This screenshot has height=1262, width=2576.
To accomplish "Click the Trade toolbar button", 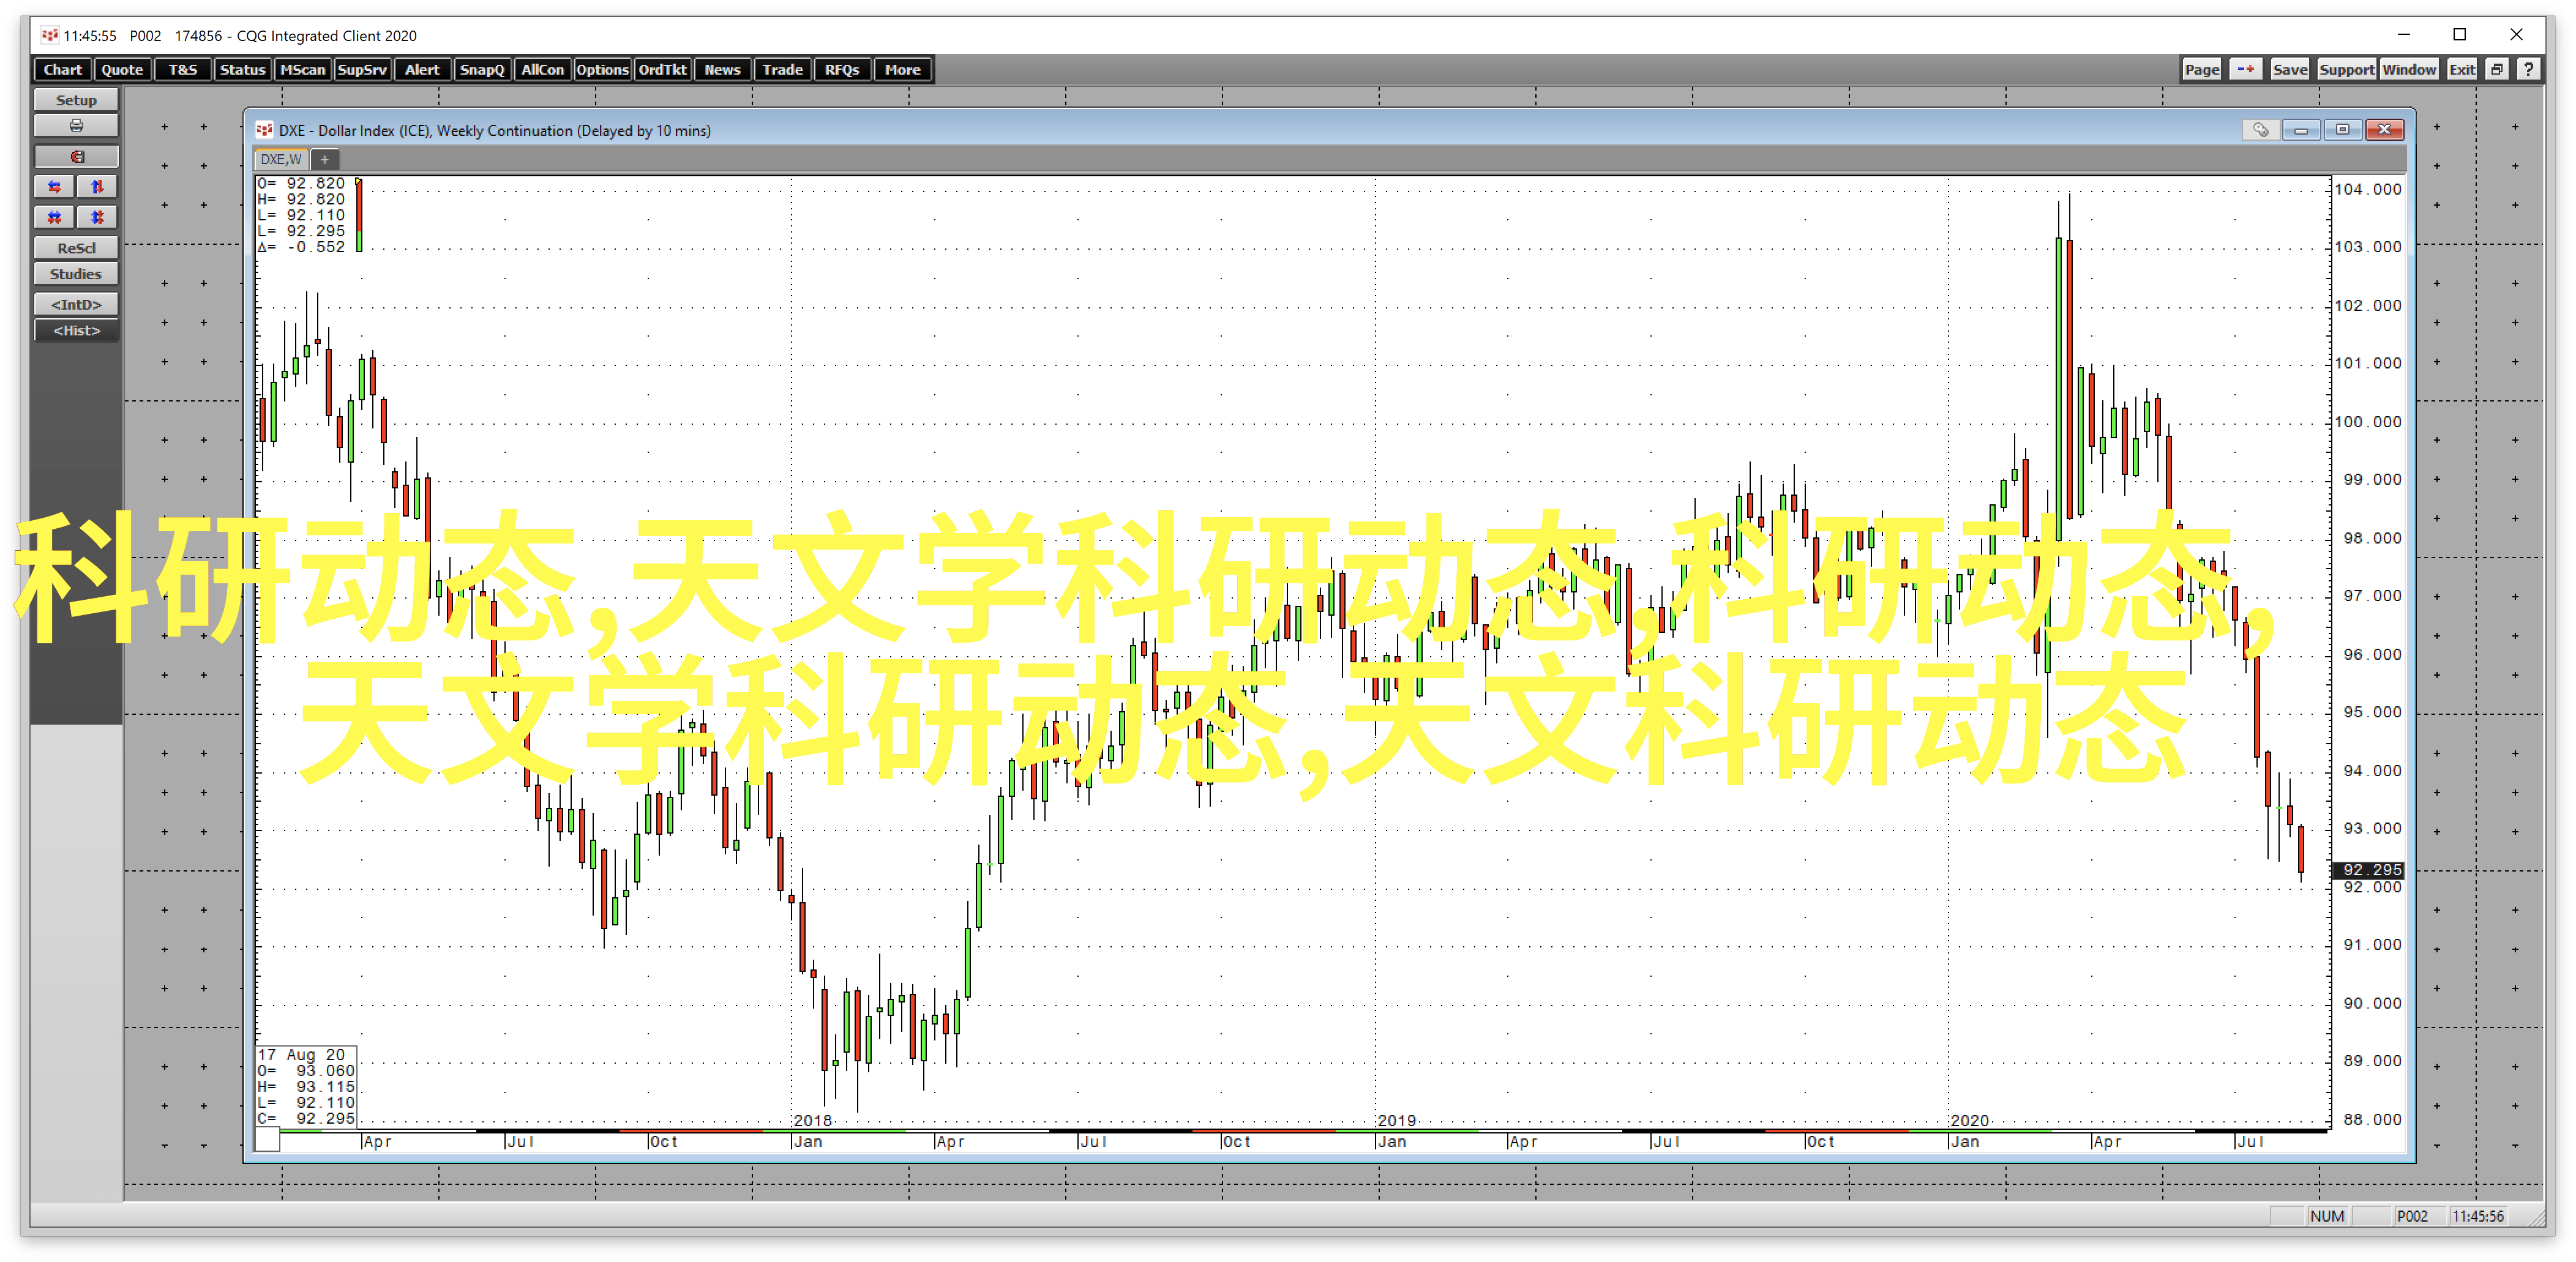I will 782,70.
